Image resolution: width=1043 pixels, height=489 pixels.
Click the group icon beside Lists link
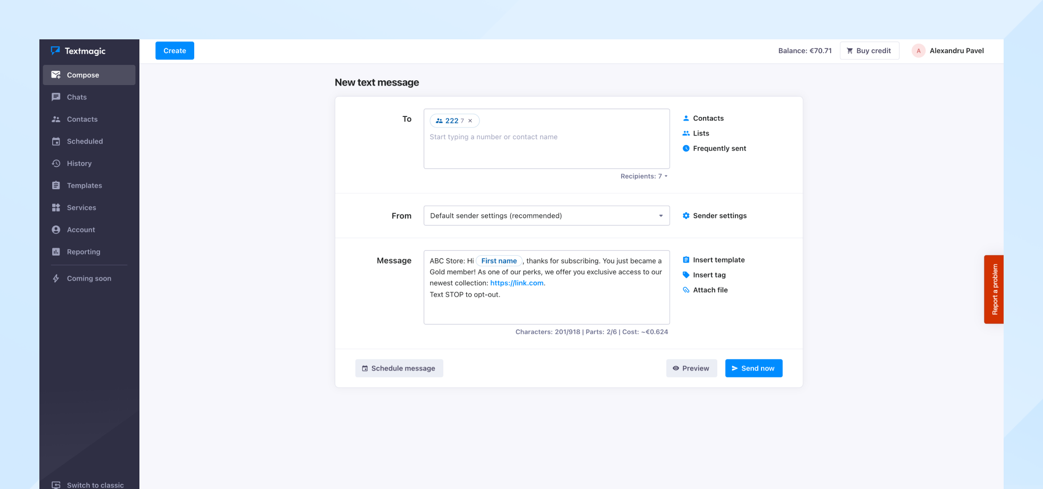point(686,133)
